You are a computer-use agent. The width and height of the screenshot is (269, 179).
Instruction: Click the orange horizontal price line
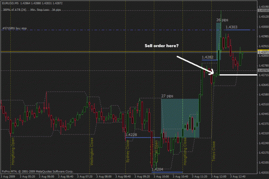[129, 52]
